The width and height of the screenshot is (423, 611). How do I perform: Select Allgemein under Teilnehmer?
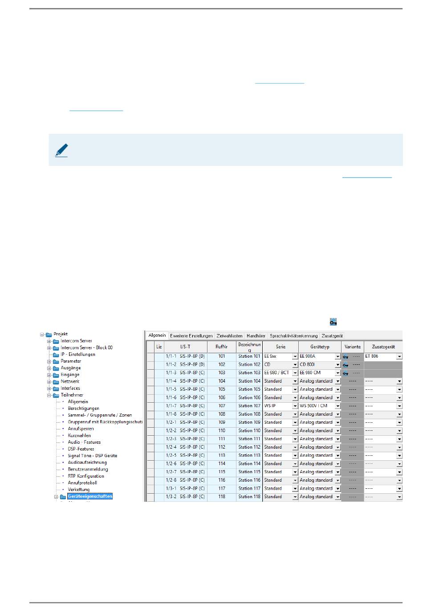78,402
